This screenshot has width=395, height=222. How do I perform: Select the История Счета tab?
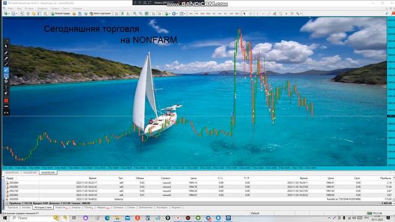(43, 208)
